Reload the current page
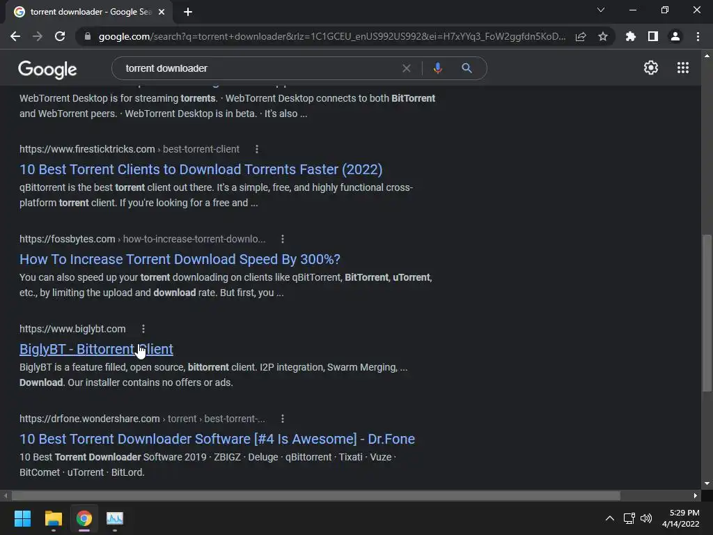 click(60, 36)
